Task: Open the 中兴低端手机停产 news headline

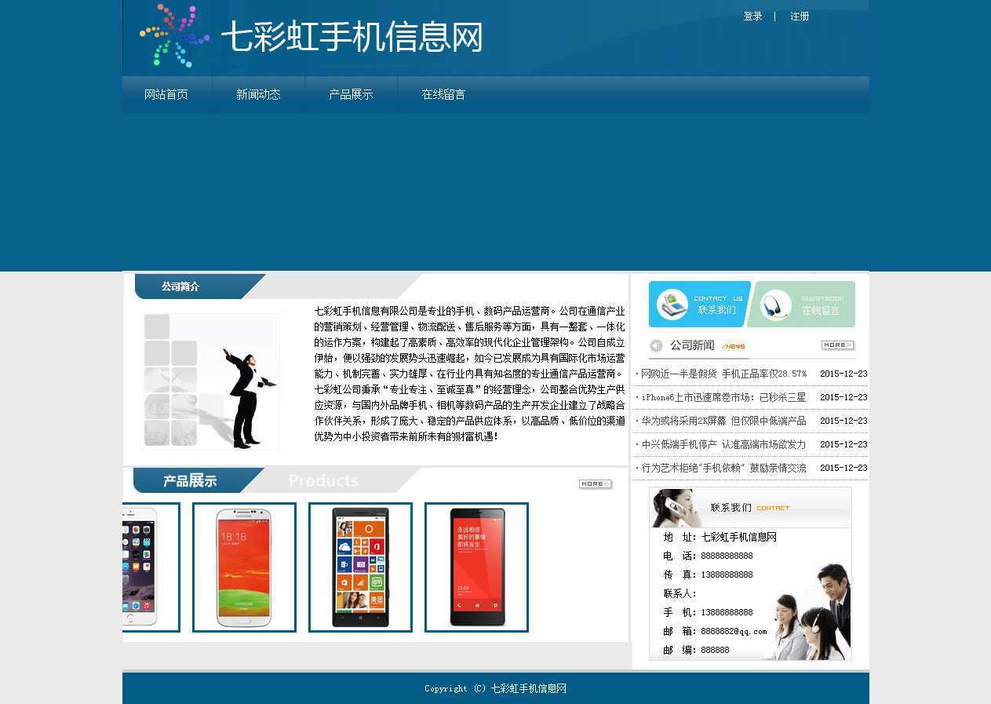Action: pyautogui.click(x=723, y=445)
